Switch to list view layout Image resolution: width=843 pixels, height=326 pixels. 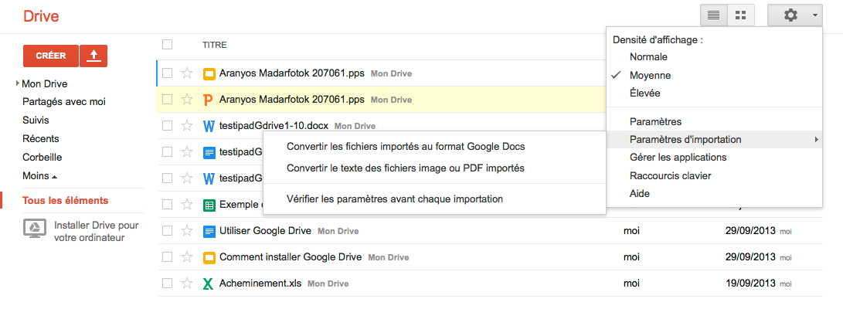(713, 15)
